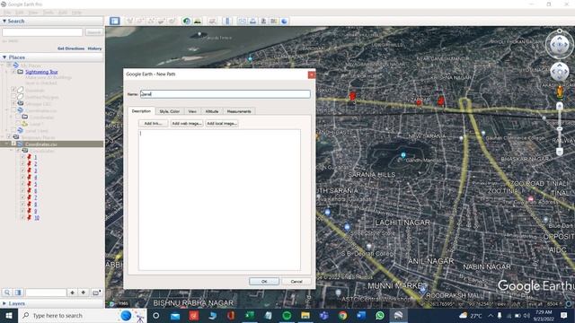Switch to the Measurements tab
Viewport: 575px width, 323px height.
[x=239, y=111]
